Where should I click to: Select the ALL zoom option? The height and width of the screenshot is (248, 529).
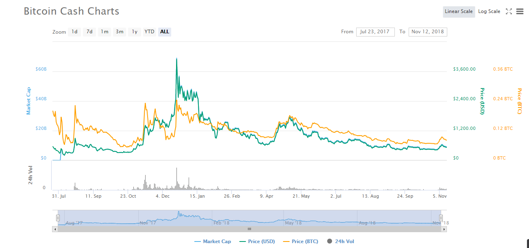pyautogui.click(x=165, y=32)
